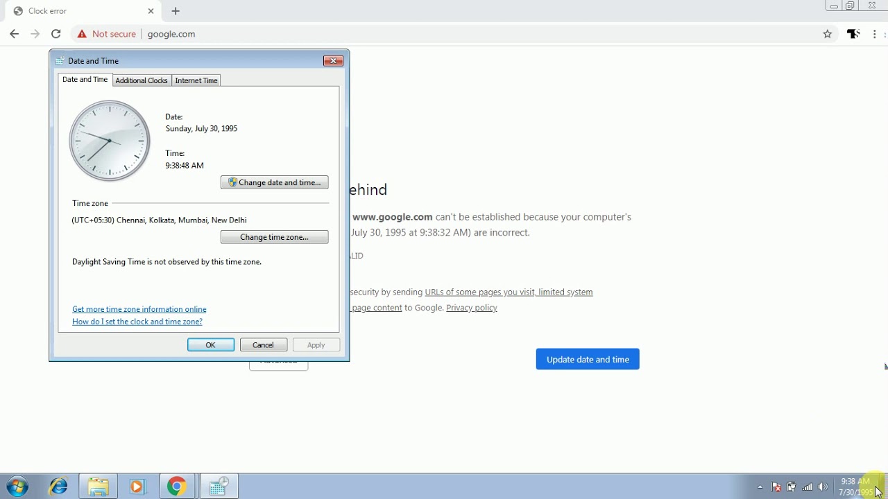Viewport: 888px width, 499px height.
Task: Go back using Chrome's back arrow
Action: coord(15,34)
